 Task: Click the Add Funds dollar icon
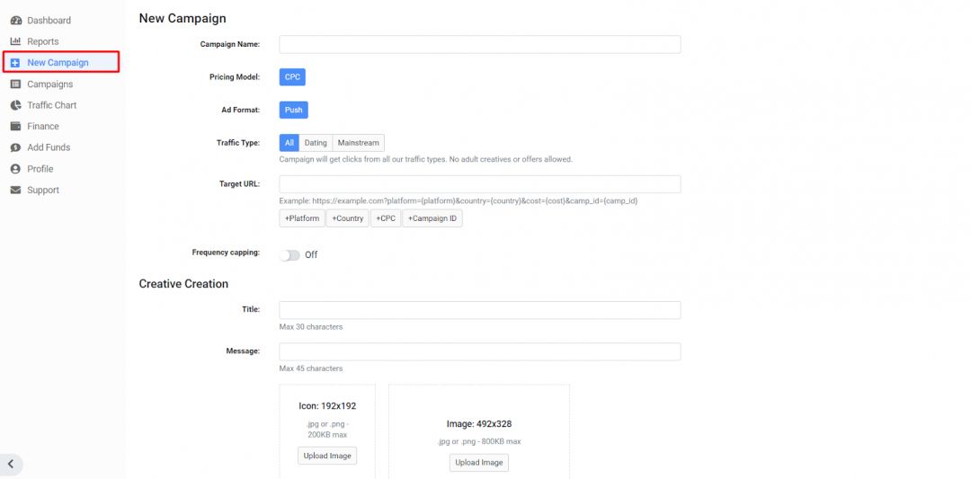click(x=15, y=147)
